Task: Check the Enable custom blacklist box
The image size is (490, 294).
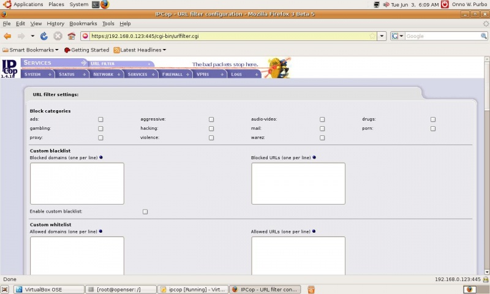Action: pyautogui.click(x=145, y=211)
